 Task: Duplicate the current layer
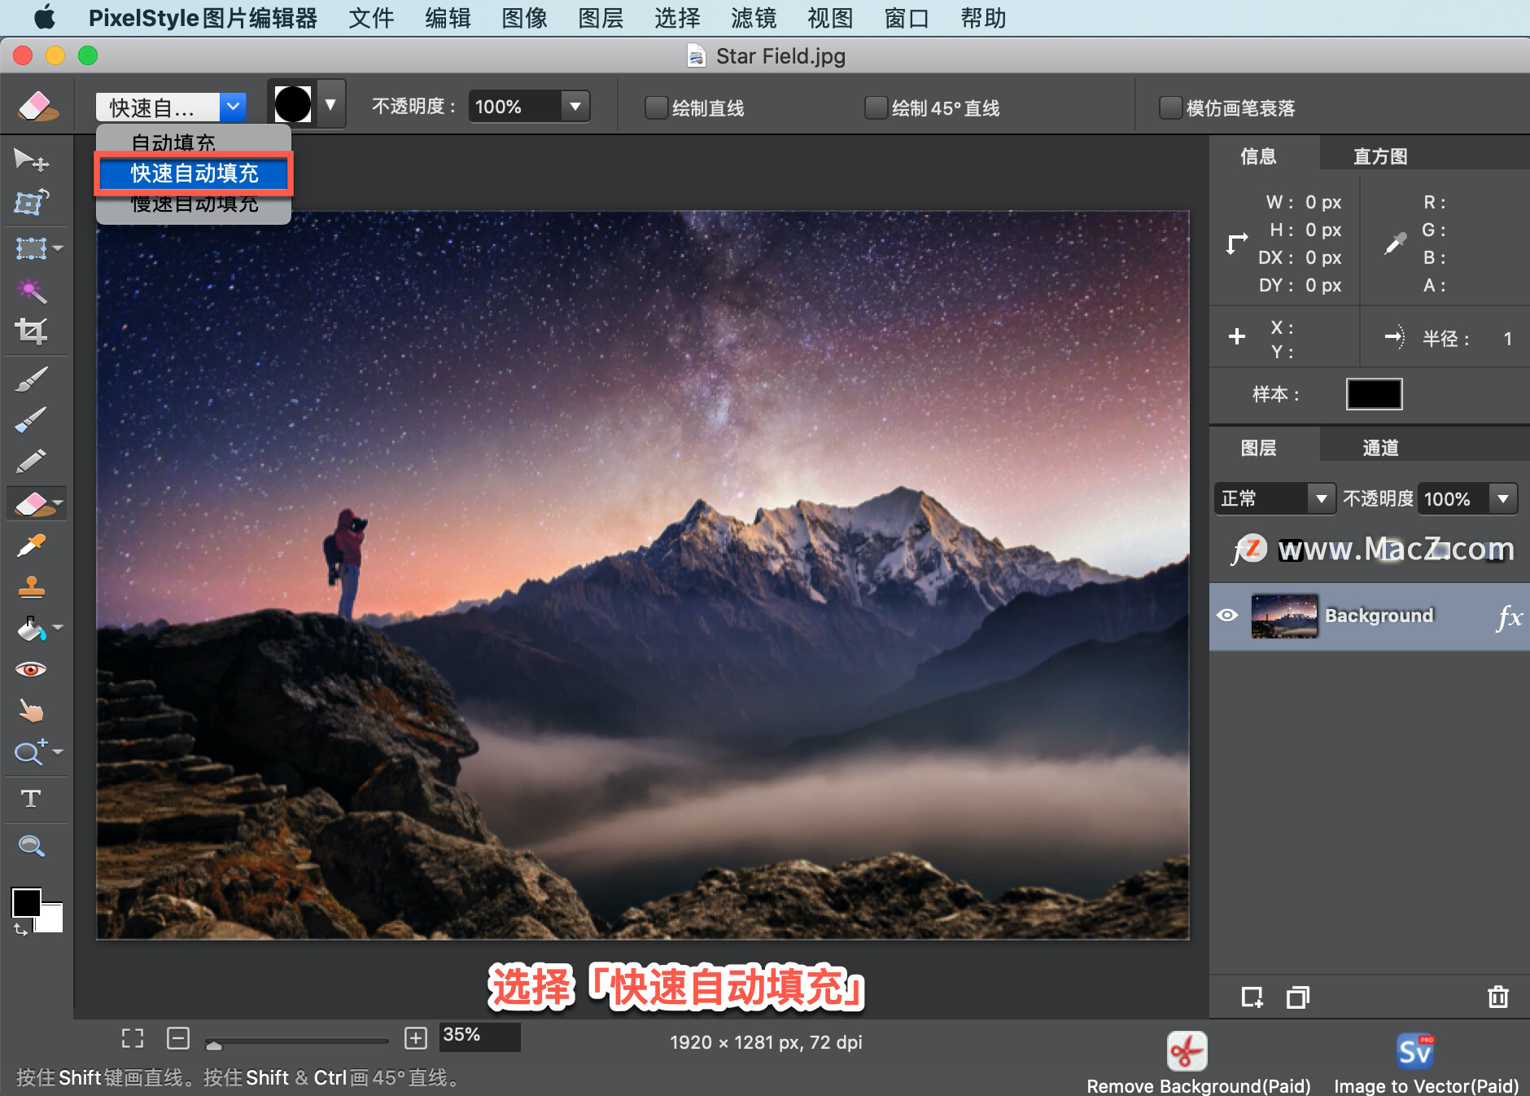coord(1298,997)
